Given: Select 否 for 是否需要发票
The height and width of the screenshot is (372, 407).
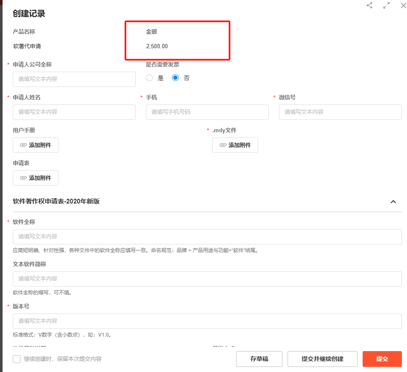Looking at the screenshot, I should tap(175, 78).
